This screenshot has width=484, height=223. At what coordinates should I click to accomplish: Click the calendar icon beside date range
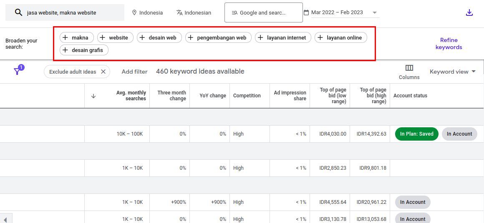pyautogui.click(x=306, y=12)
